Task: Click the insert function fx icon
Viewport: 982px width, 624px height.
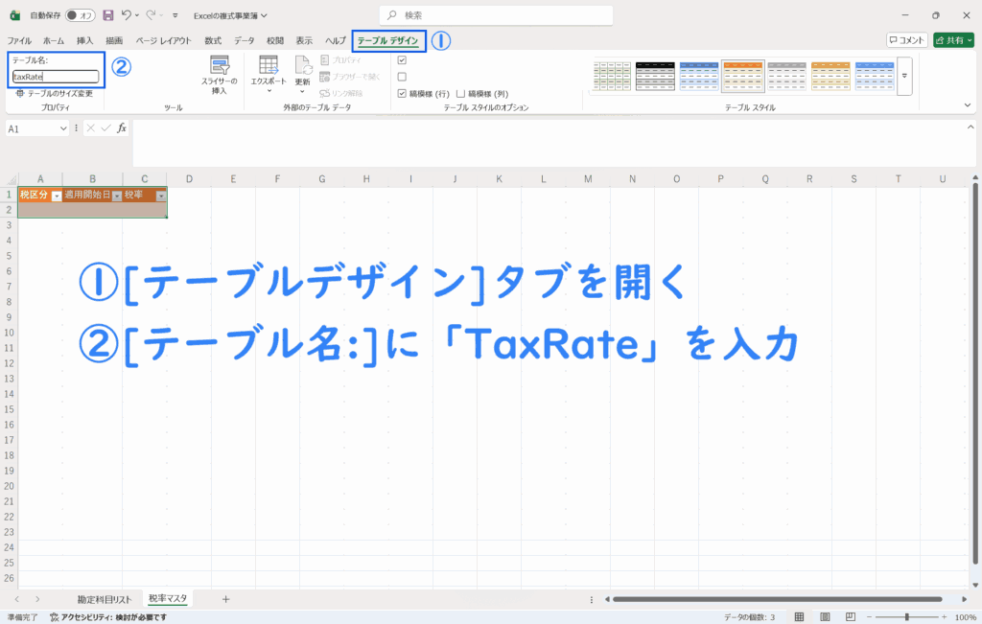Action: pyautogui.click(x=122, y=128)
